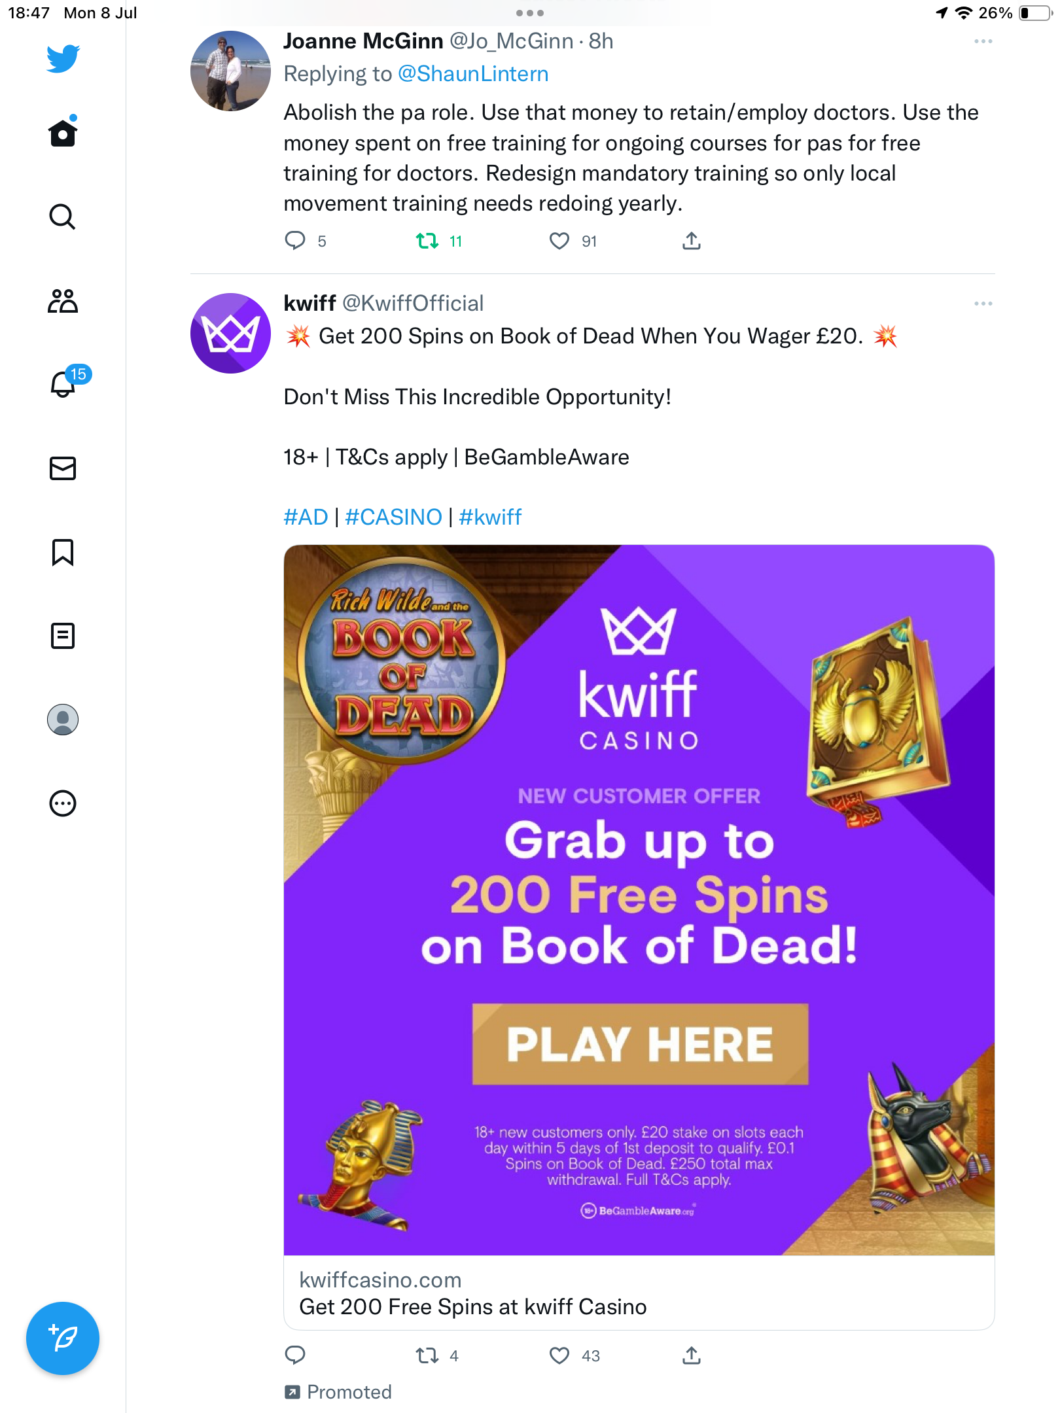Open the kwiff Casino ad image

[x=639, y=899]
